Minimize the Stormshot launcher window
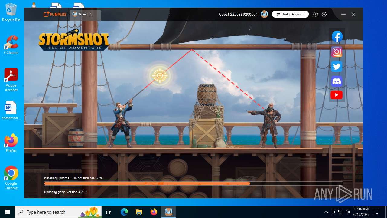 [x=343, y=14]
